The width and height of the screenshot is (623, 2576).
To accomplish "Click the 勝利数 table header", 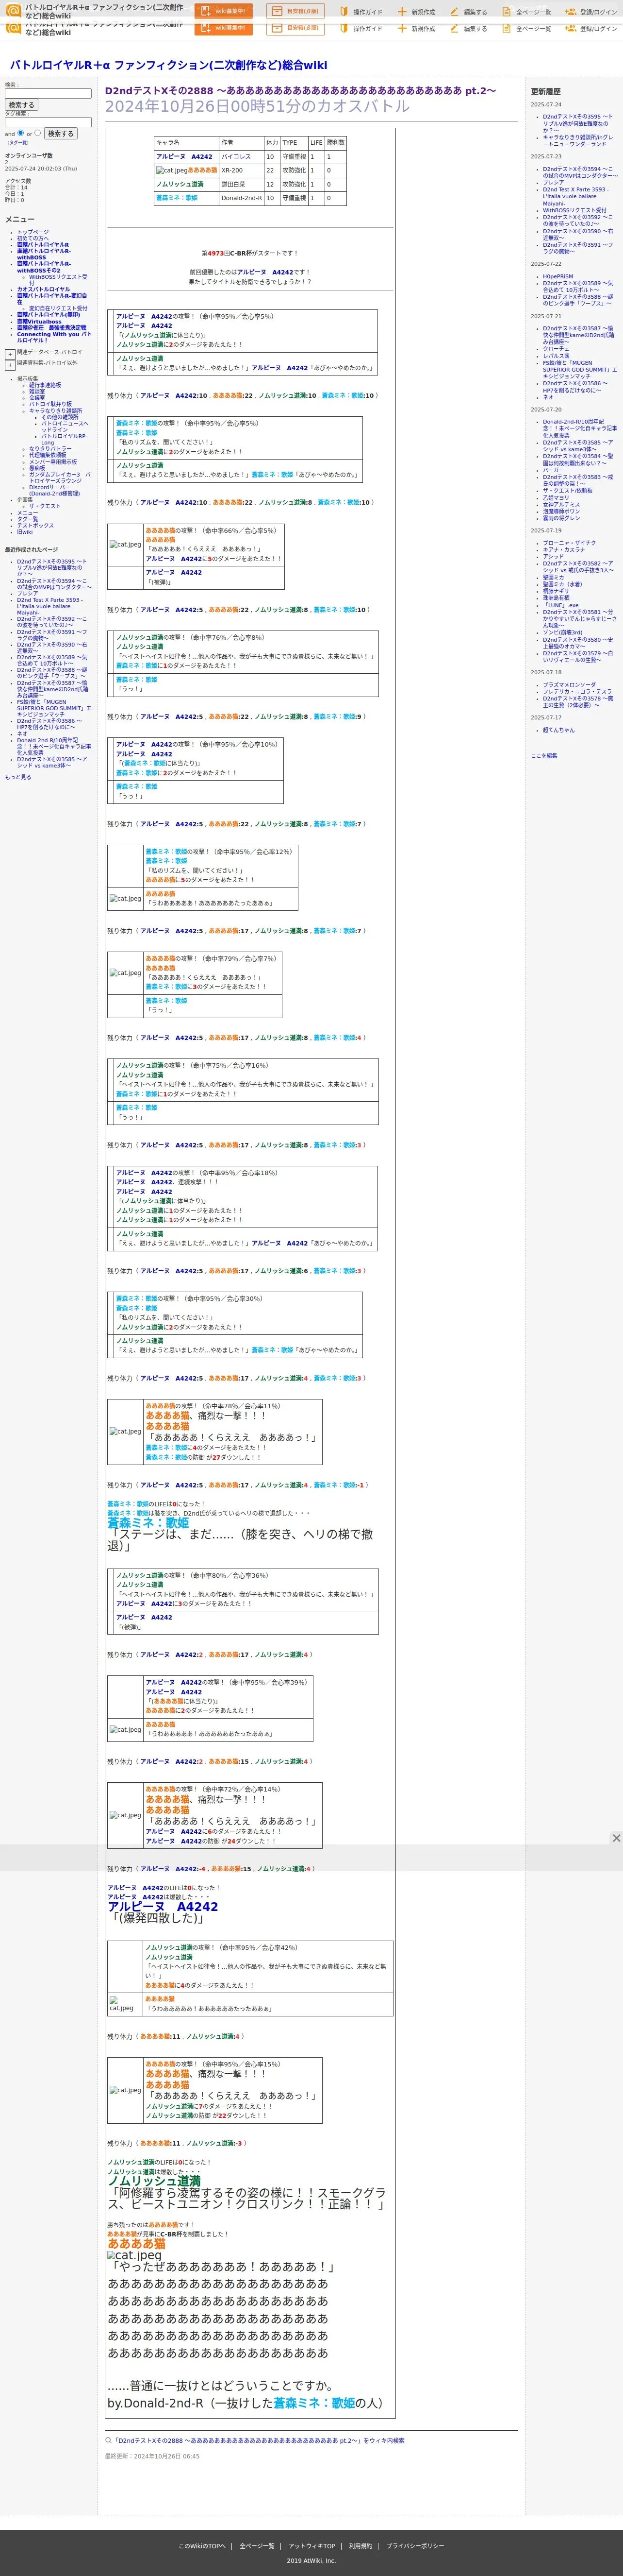I will coord(335,143).
